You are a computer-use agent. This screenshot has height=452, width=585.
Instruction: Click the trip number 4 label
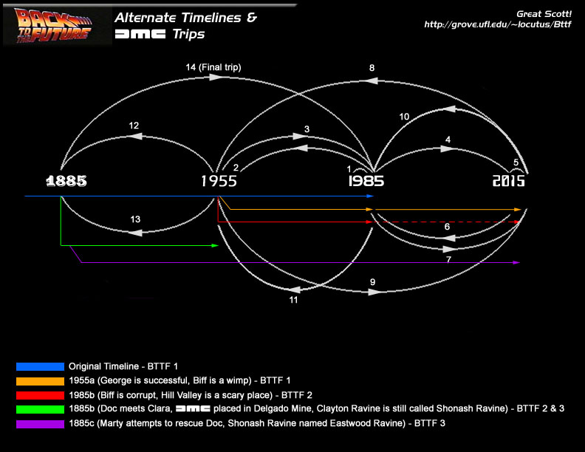coord(448,140)
